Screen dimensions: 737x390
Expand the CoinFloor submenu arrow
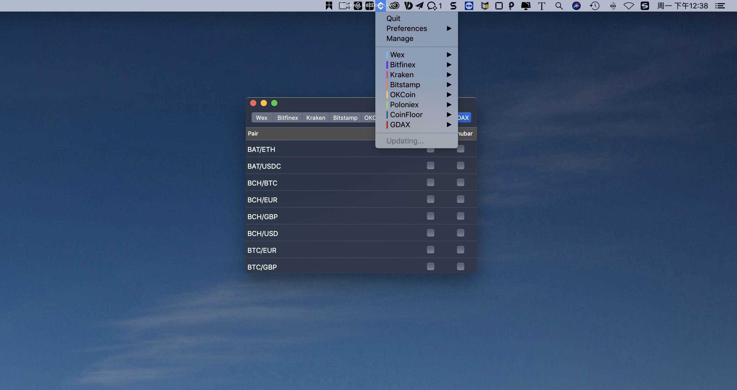(449, 115)
